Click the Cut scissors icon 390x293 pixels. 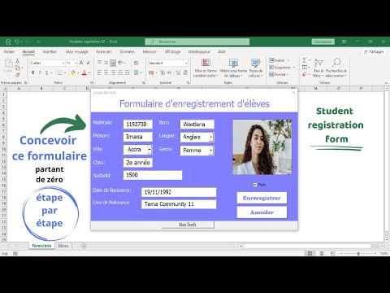17,61
